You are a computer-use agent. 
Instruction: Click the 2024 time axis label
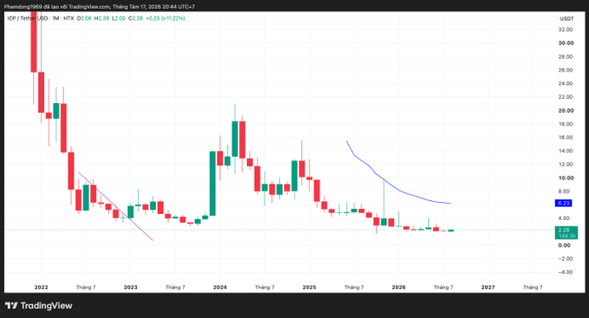tap(220, 287)
